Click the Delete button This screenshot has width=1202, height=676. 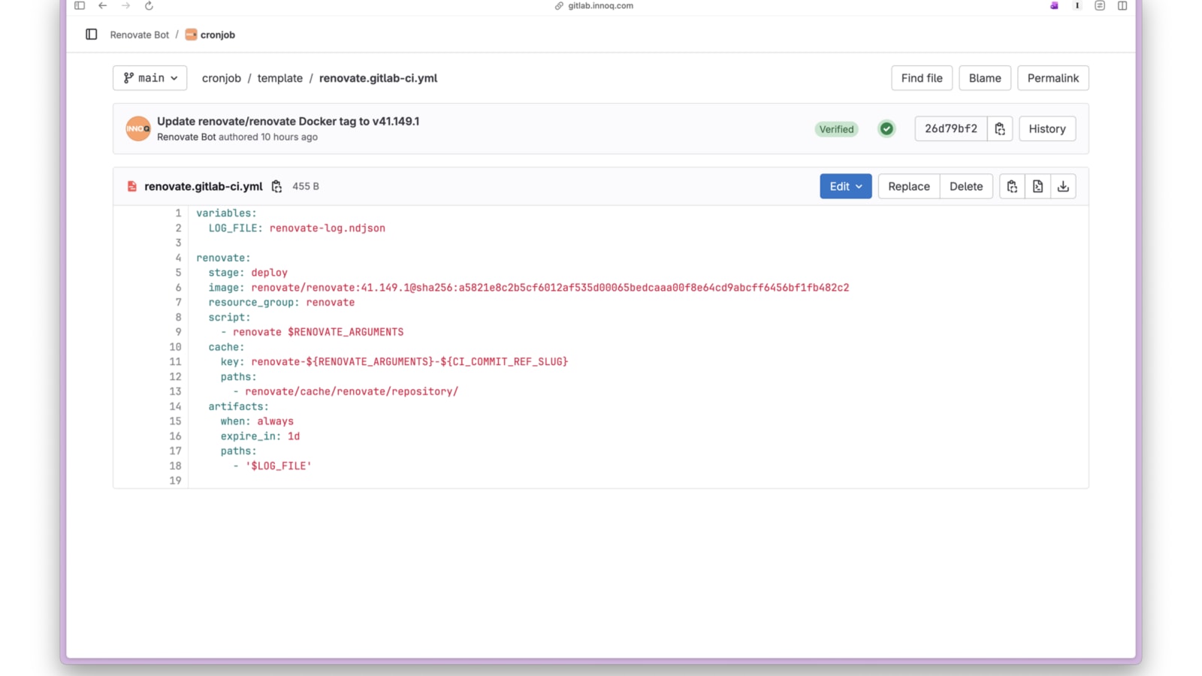966,186
